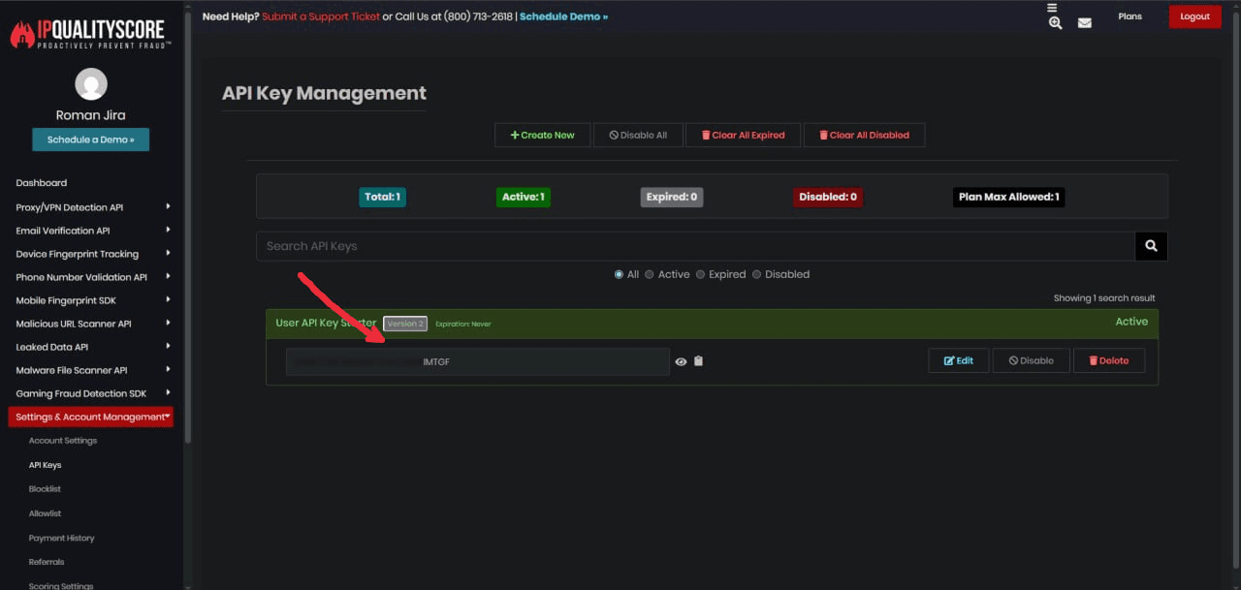Click the Disabled: 0 badge

828,197
